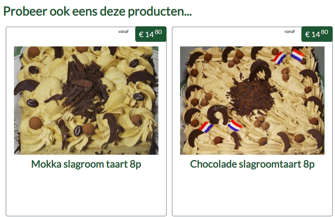Click the 'Probeer ook eens deze producten...' heading
335x217 pixels.
[98, 11]
